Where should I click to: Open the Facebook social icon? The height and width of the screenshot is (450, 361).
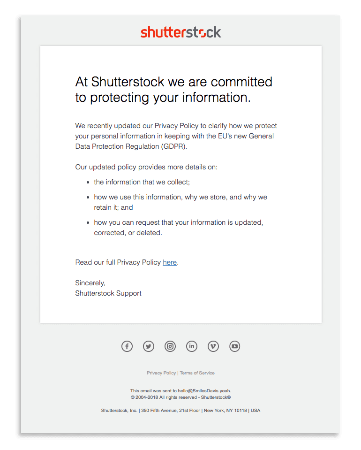click(127, 346)
